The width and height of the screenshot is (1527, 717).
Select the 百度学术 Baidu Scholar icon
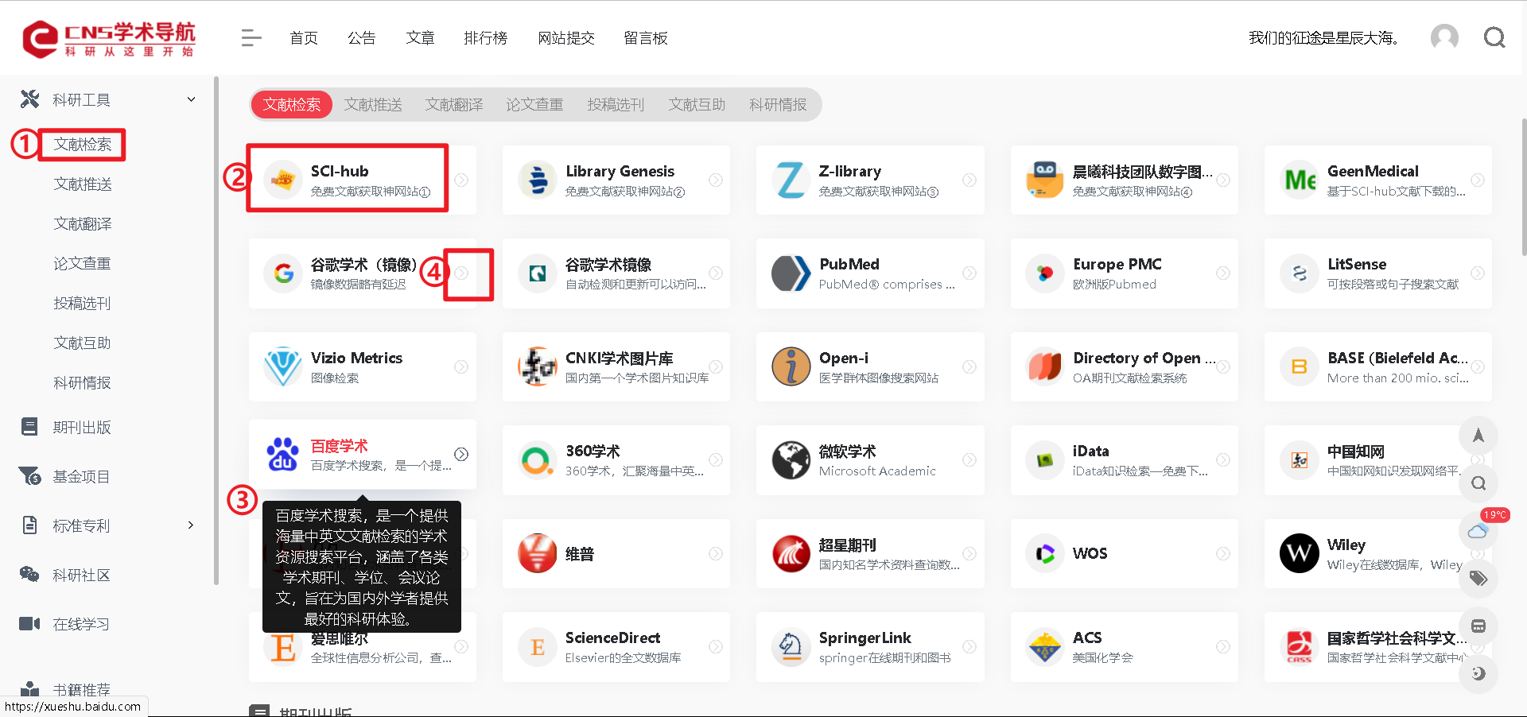[284, 454]
